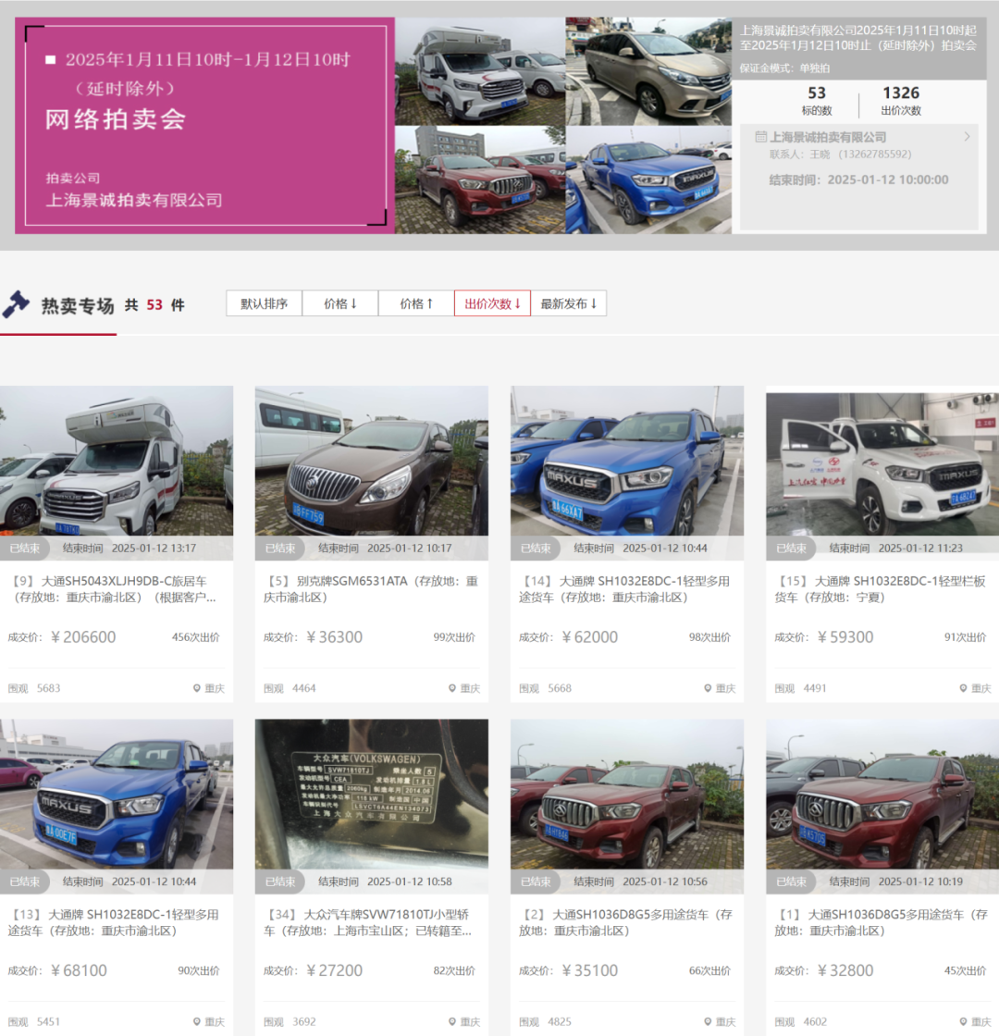The width and height of the screenshot is (999, 1036).
Task: Open lot 5 别克牌SGM6531ATA title
Action: pos(370,588)
